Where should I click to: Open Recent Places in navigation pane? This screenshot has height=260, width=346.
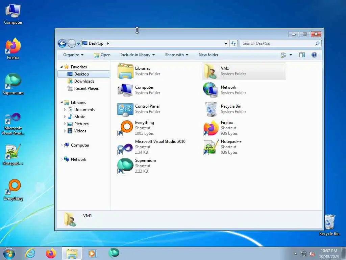click(86, 88)
